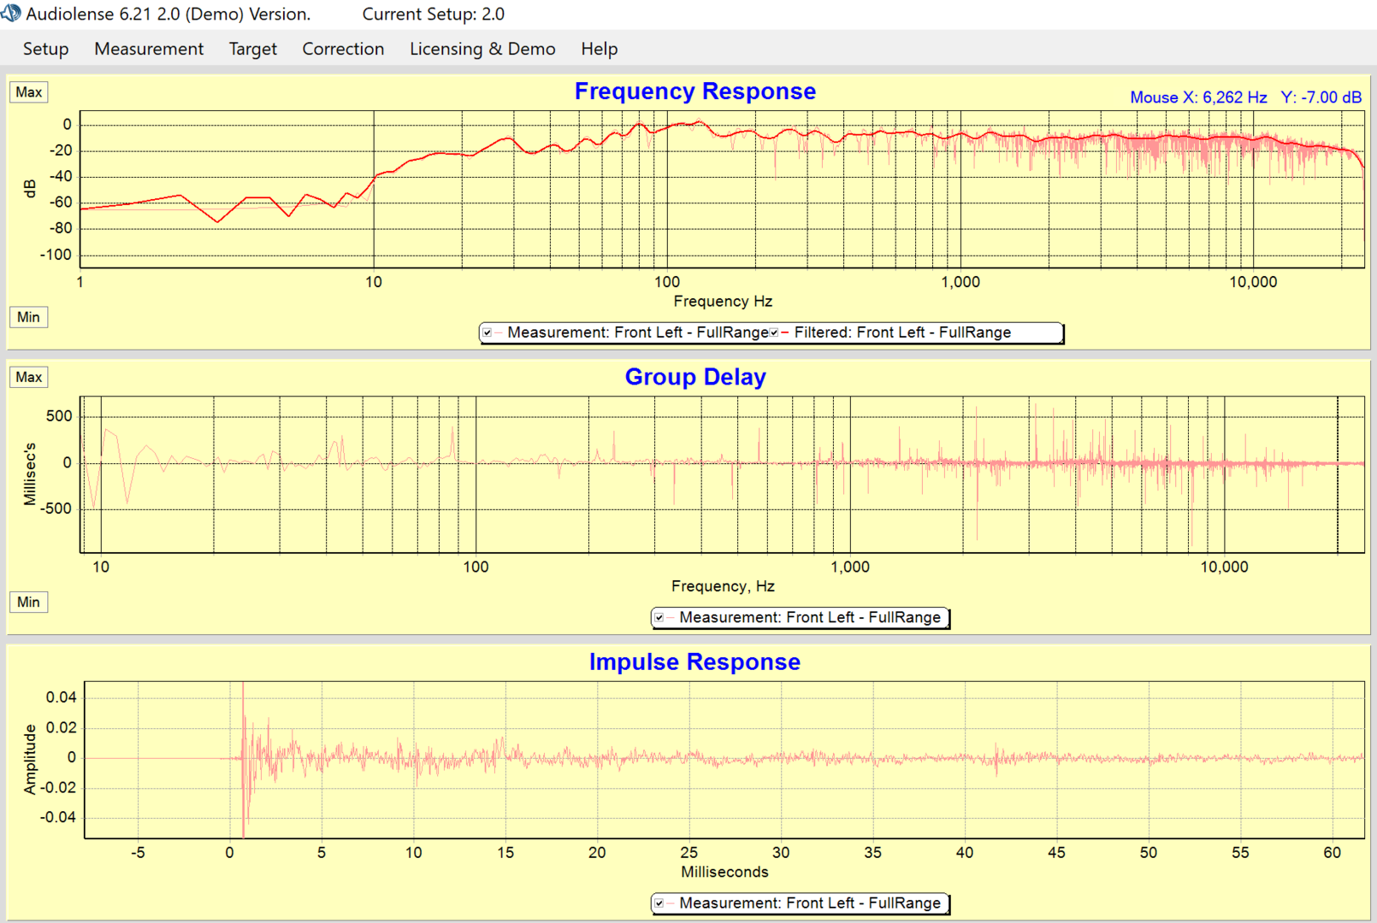Toggle Measurement checkbox in Group Delay legend
Viewport: 1377px width, 923px height.
click(x=659, y=617)
